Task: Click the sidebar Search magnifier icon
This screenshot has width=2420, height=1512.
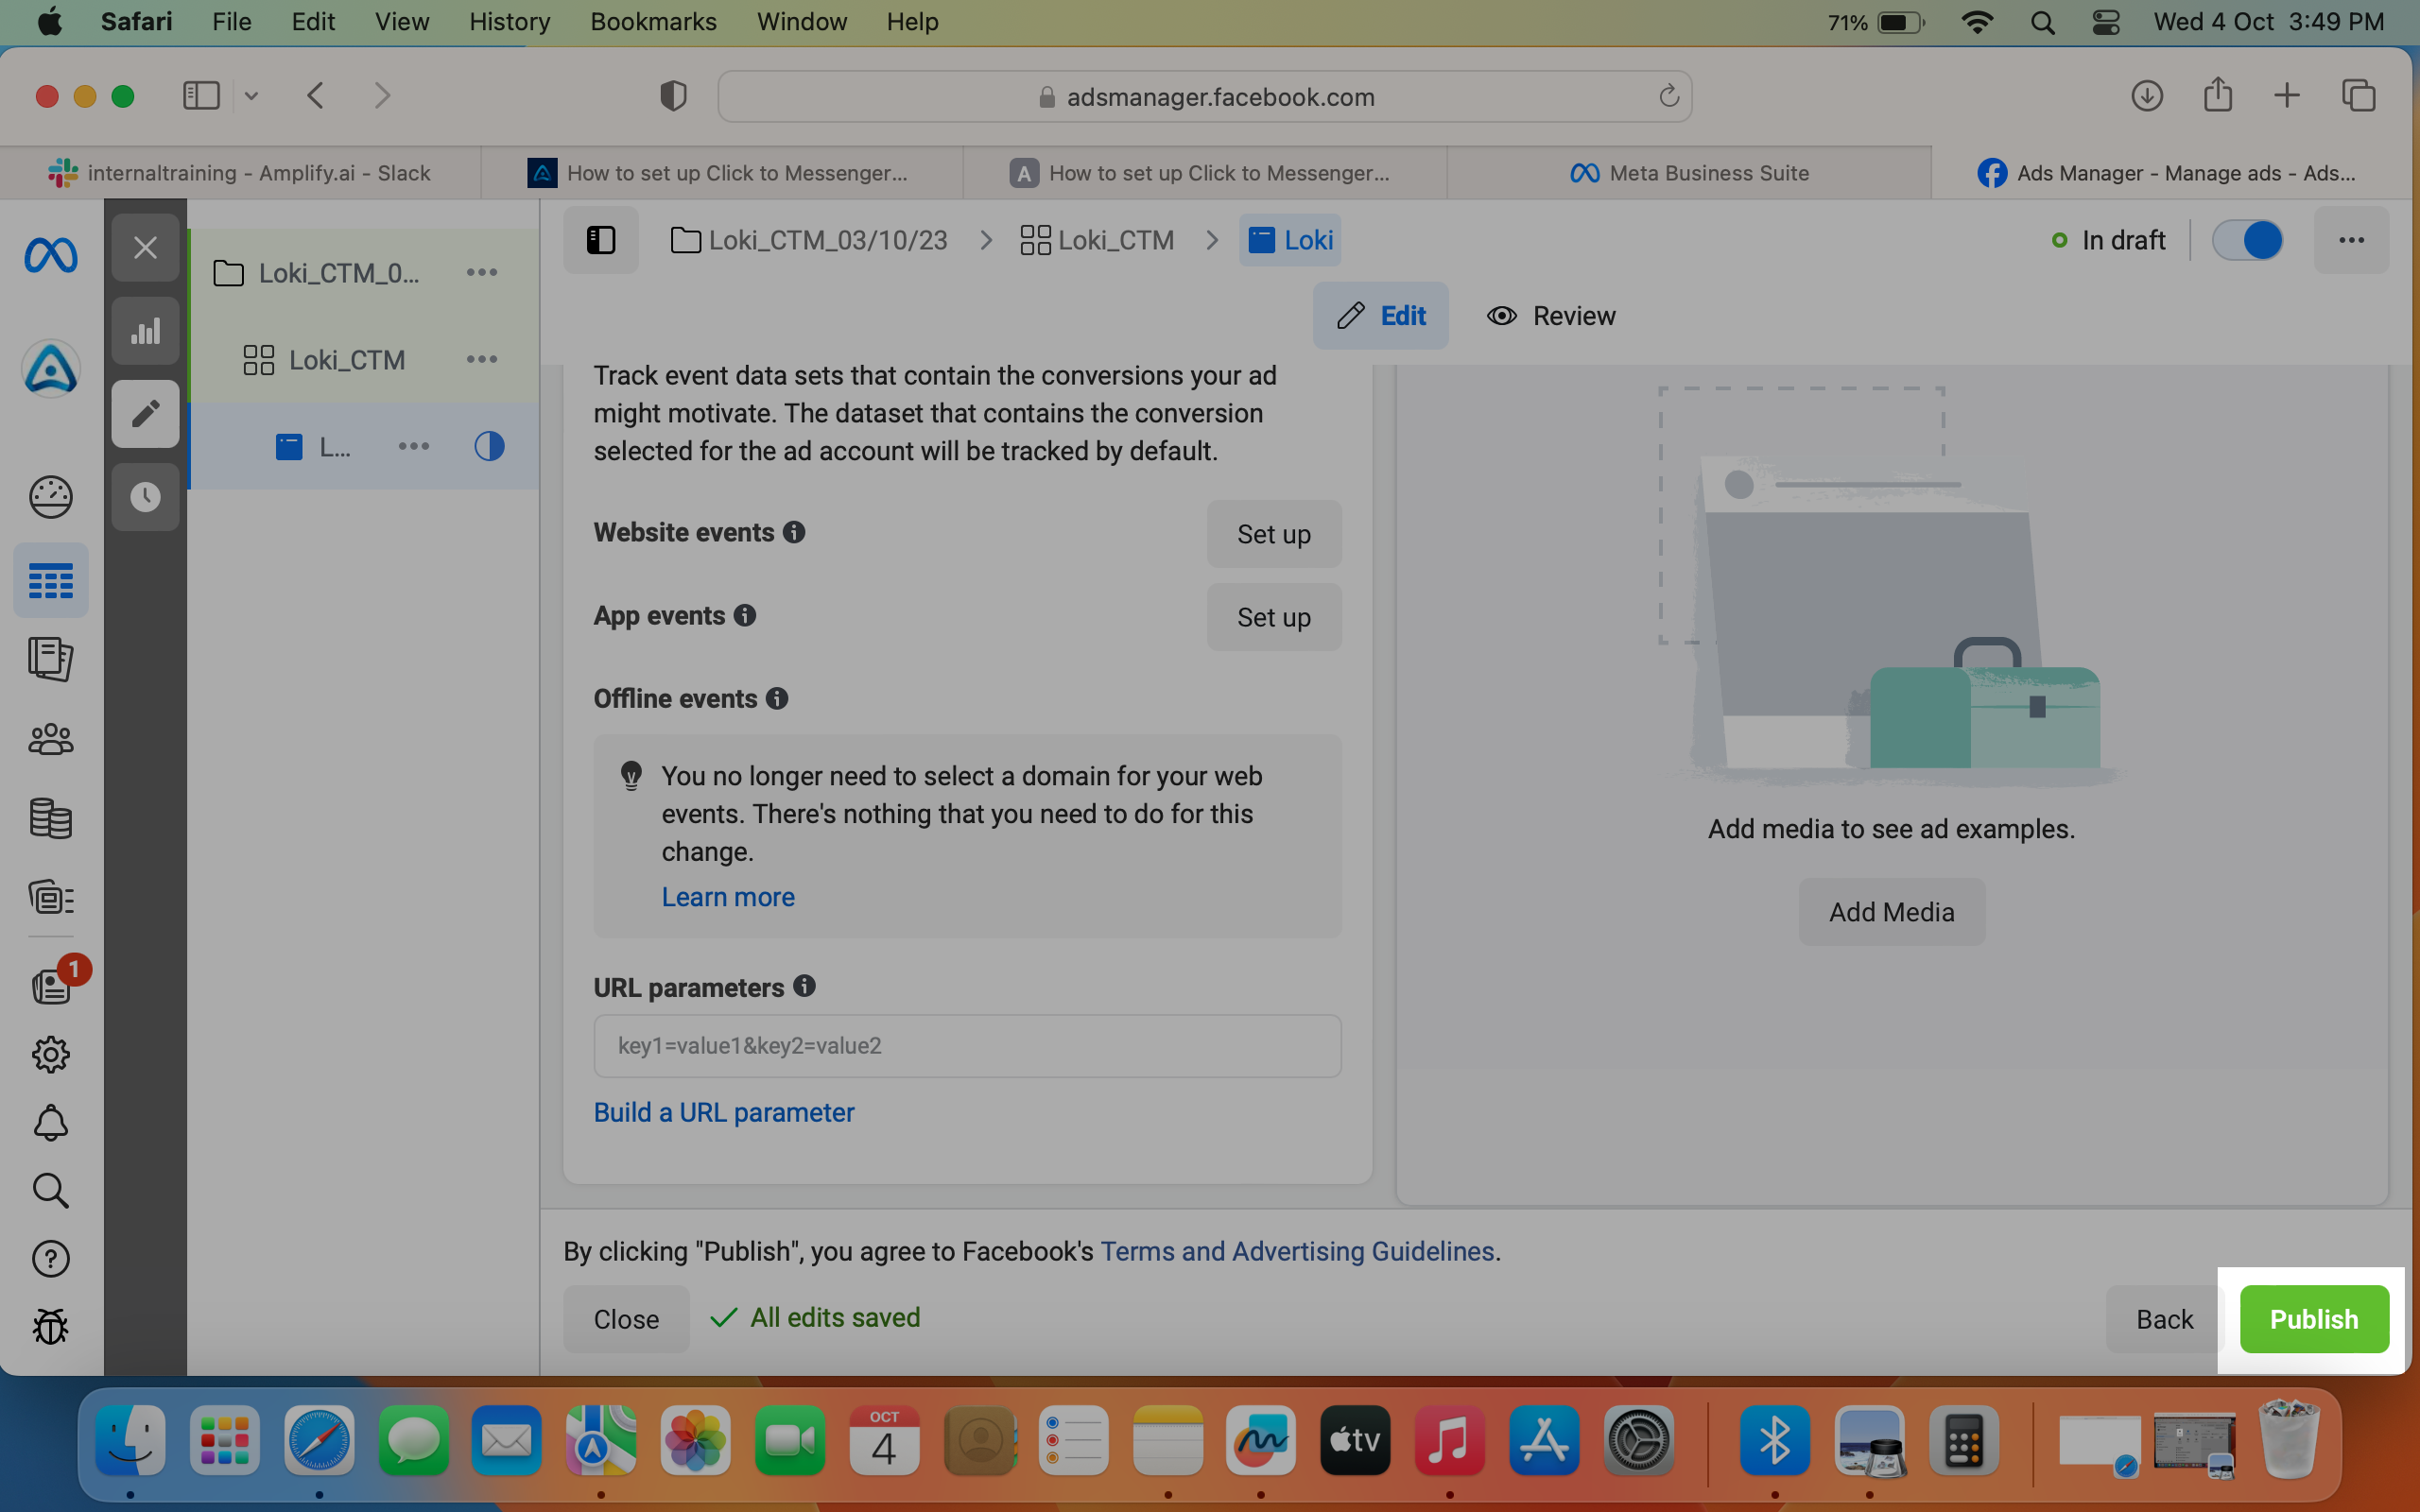Action: (x=51, y=1191)
